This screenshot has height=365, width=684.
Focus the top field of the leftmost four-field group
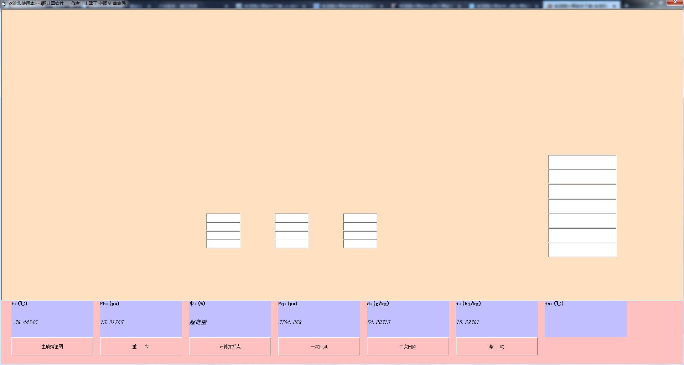pyautogui.click(x=223, y=218)
